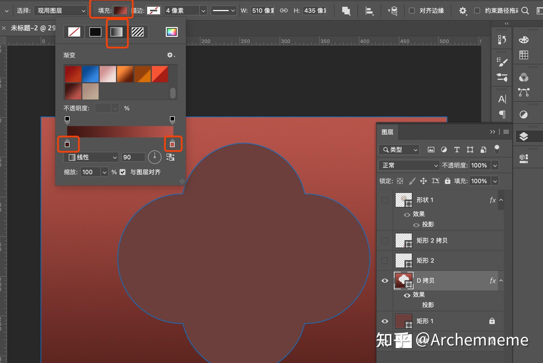
Task: Toggle the constrain path dragging checkbox
Action: (477, 11)
